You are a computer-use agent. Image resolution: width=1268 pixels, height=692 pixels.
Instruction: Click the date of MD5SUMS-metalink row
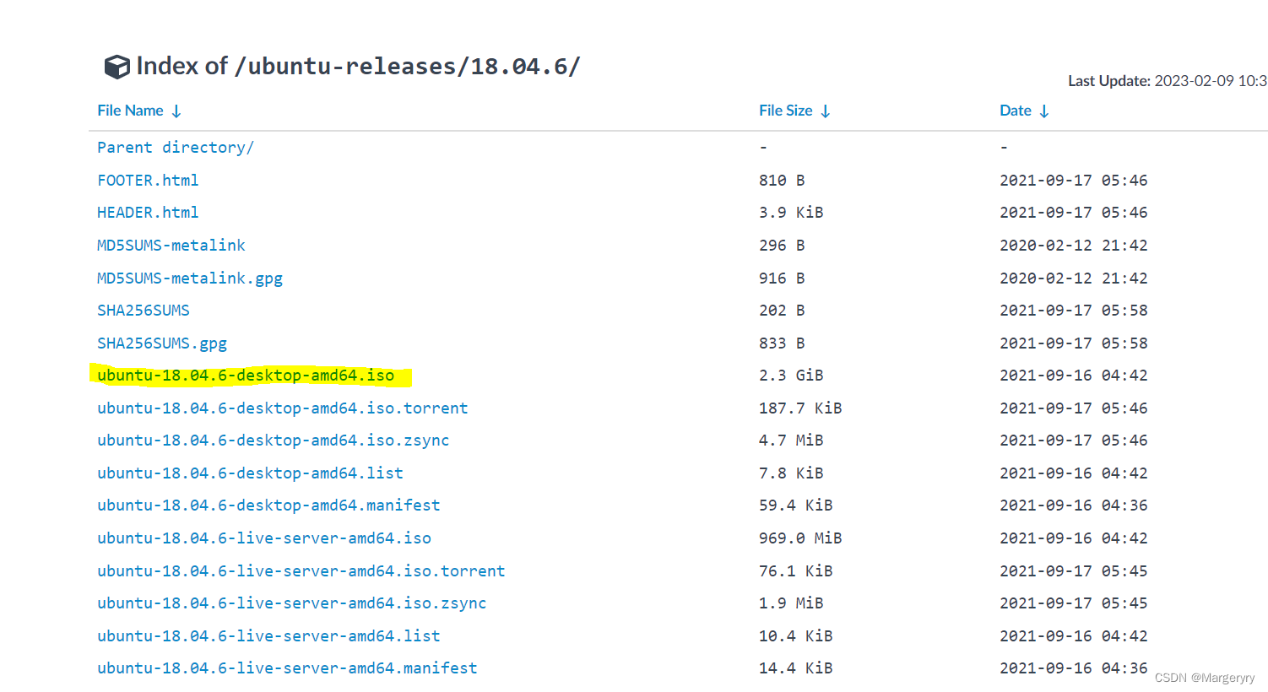1074,246
